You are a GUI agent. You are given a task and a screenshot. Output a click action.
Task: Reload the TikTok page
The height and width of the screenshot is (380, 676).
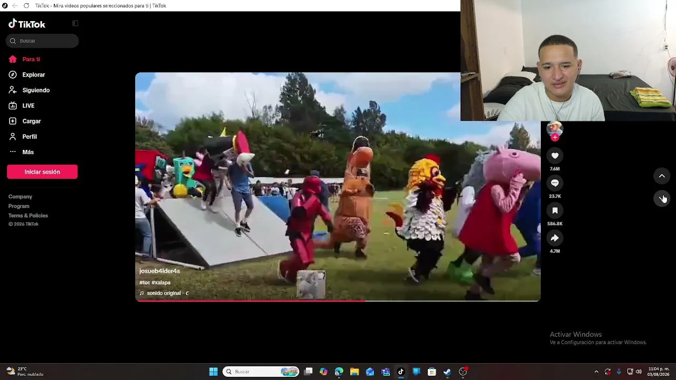tap(26, 6)
